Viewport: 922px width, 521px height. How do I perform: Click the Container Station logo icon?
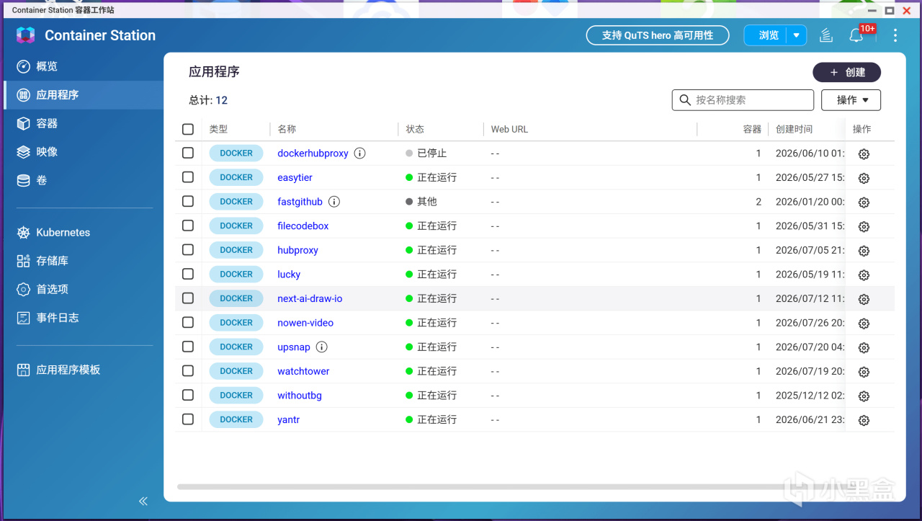click(x=25, y=35)
